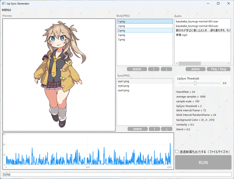Image resolution: width=234 pixels, height=179 pixels.
Task: Click the DONE status field
Action: click(117, 174)
